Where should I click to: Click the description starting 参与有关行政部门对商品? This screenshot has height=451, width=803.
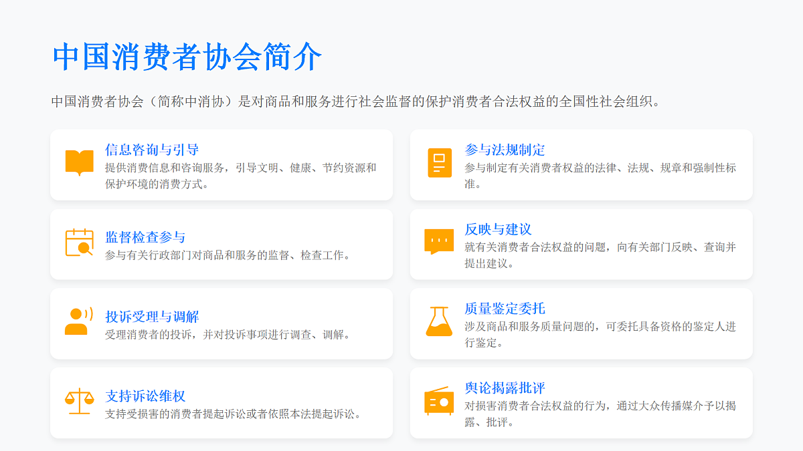tap(228, 255)
